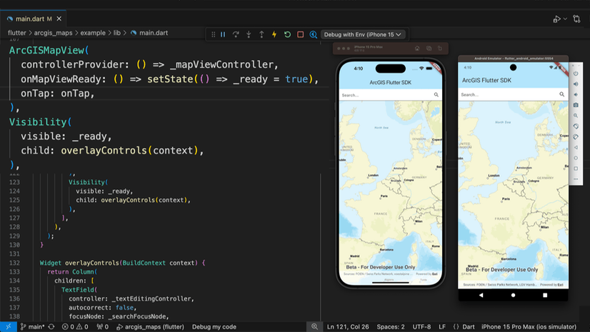
Task: Click the zoom icon in Android emulator sidebar
Action: (576, 116)
